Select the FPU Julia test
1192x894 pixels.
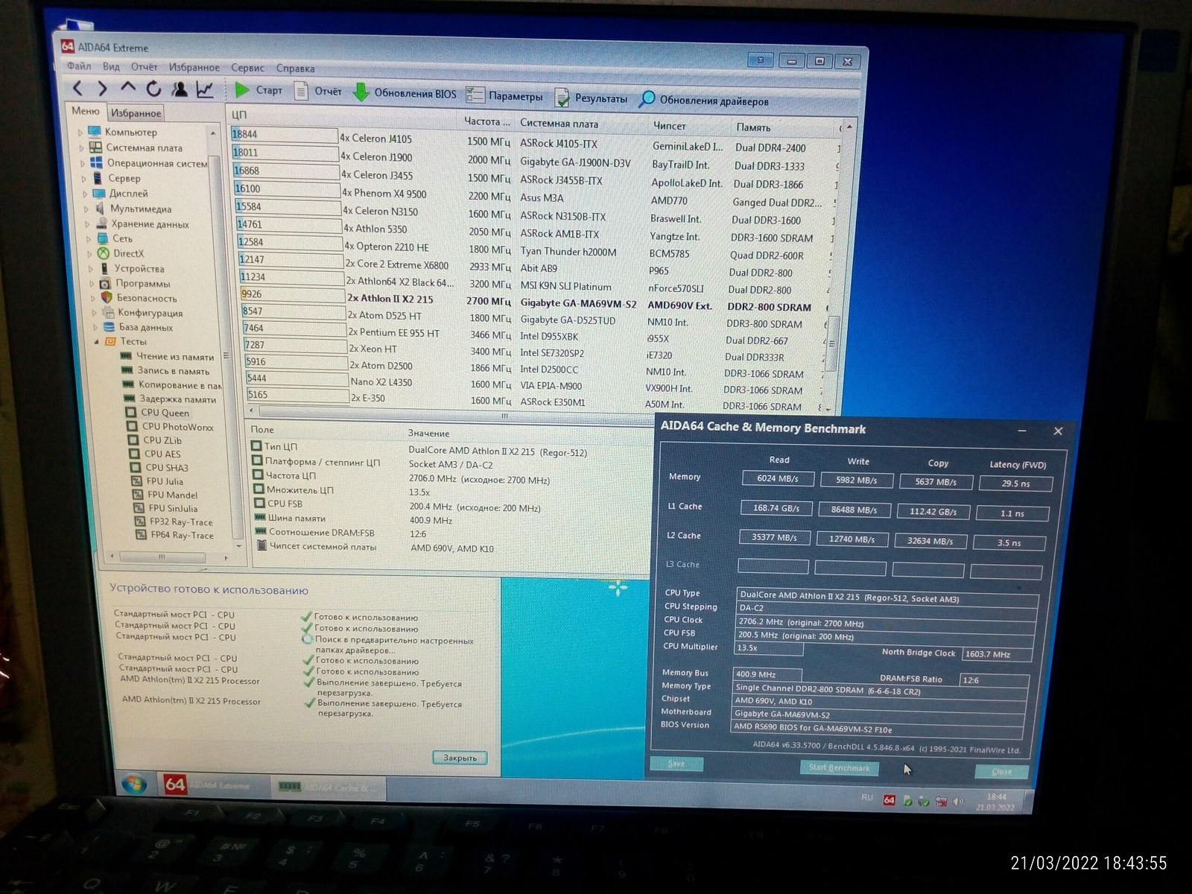click(x=158, y=481)
